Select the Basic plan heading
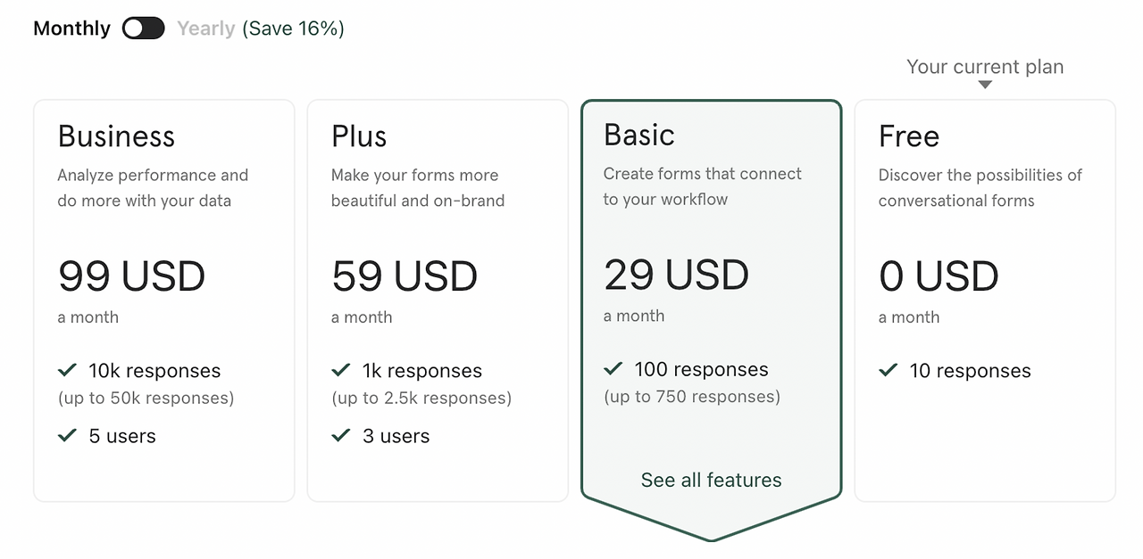1143x559 pixels. pos(639,135)
